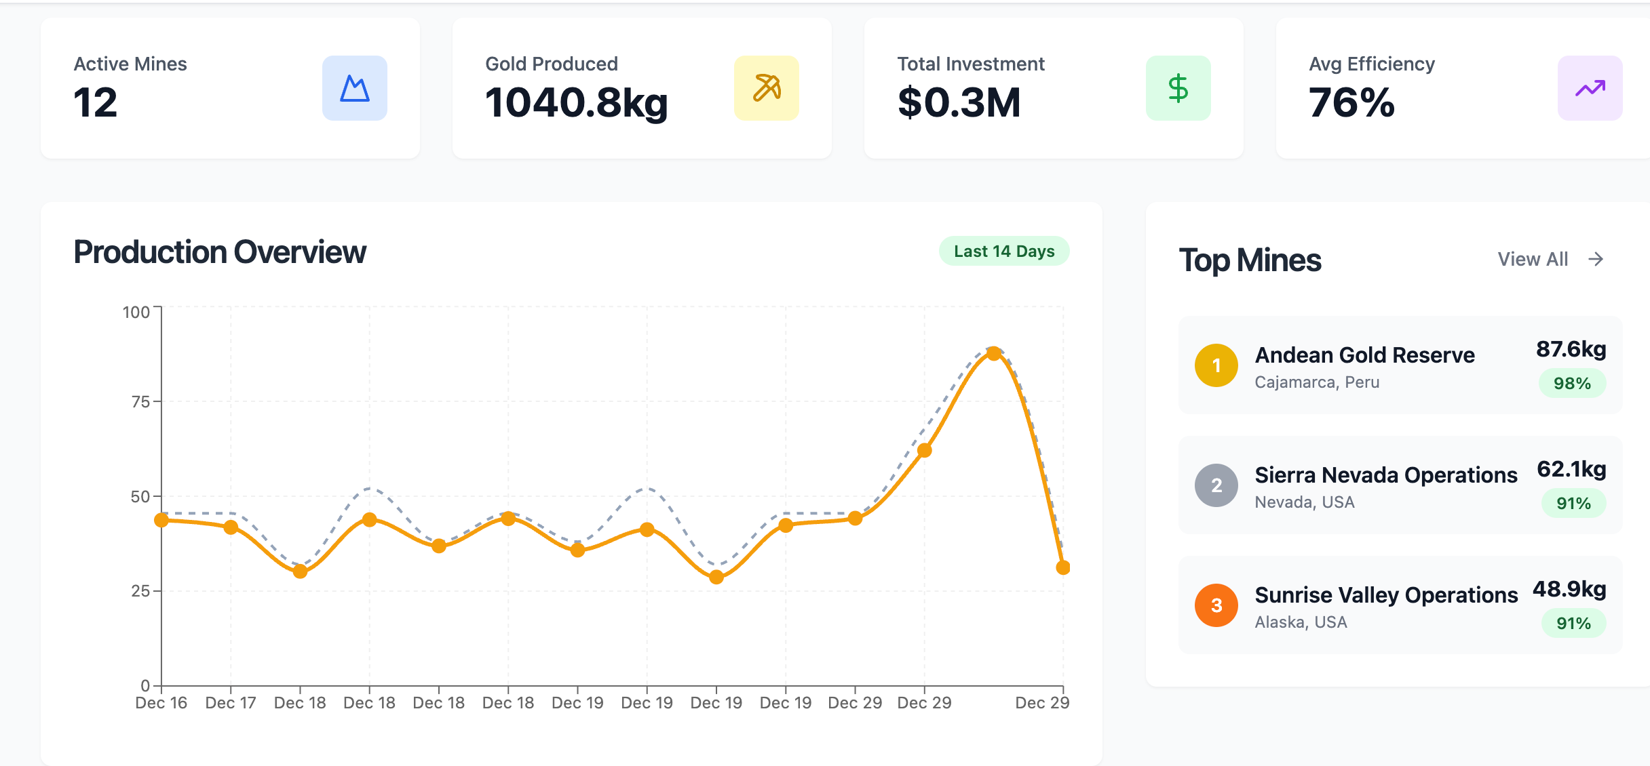
Task: Click the Dec 16 axis label
Action: 161,703
